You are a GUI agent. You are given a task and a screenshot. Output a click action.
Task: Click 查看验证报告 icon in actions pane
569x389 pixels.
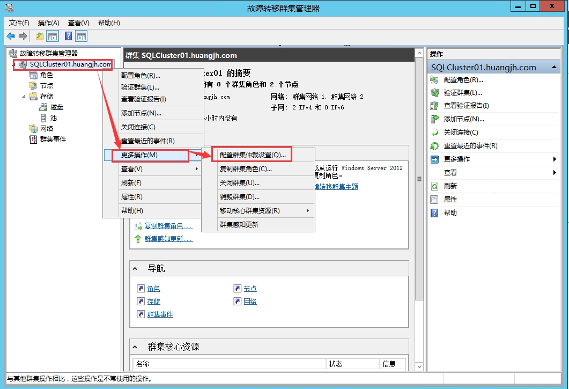click(434, 106)
